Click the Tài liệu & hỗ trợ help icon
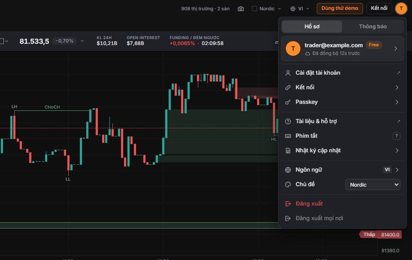 coord(288,121)
